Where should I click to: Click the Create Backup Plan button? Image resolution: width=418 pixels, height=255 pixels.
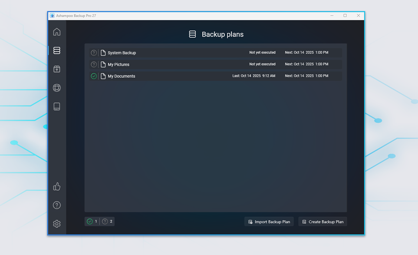pos(323,222)
